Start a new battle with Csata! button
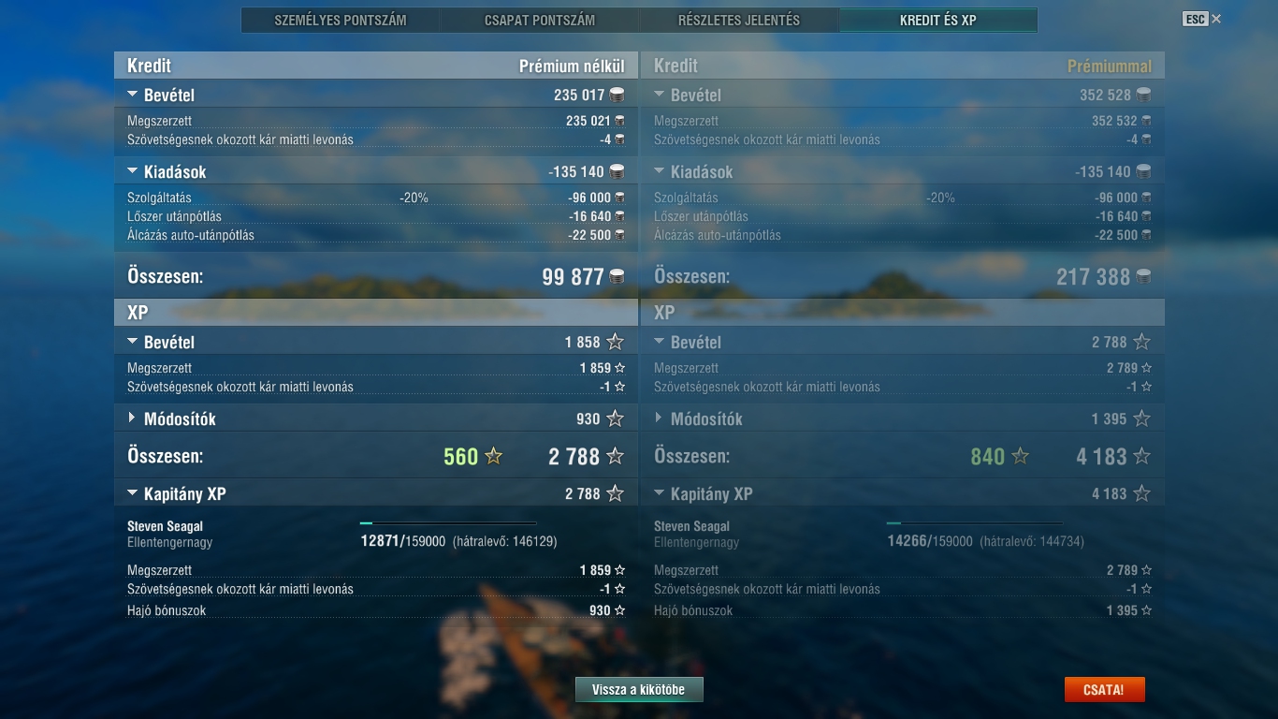 coord(1104,690)
